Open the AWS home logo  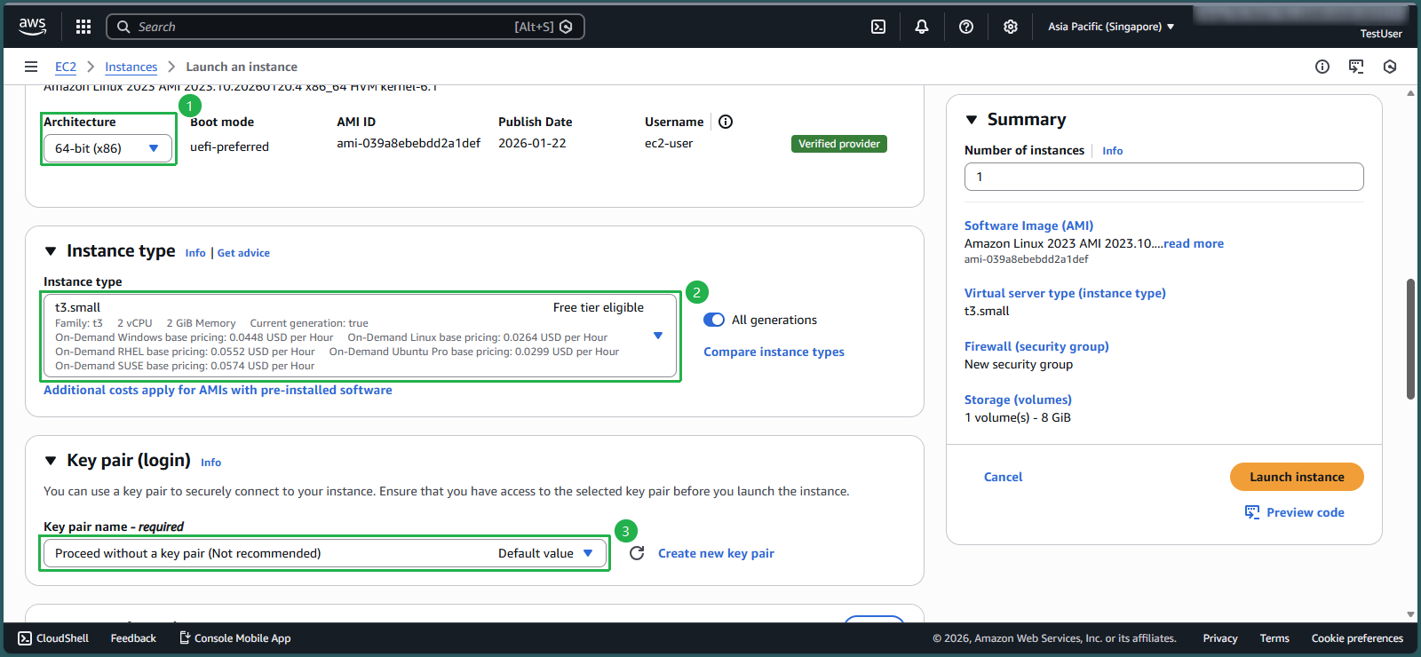(x=33, y=27)
